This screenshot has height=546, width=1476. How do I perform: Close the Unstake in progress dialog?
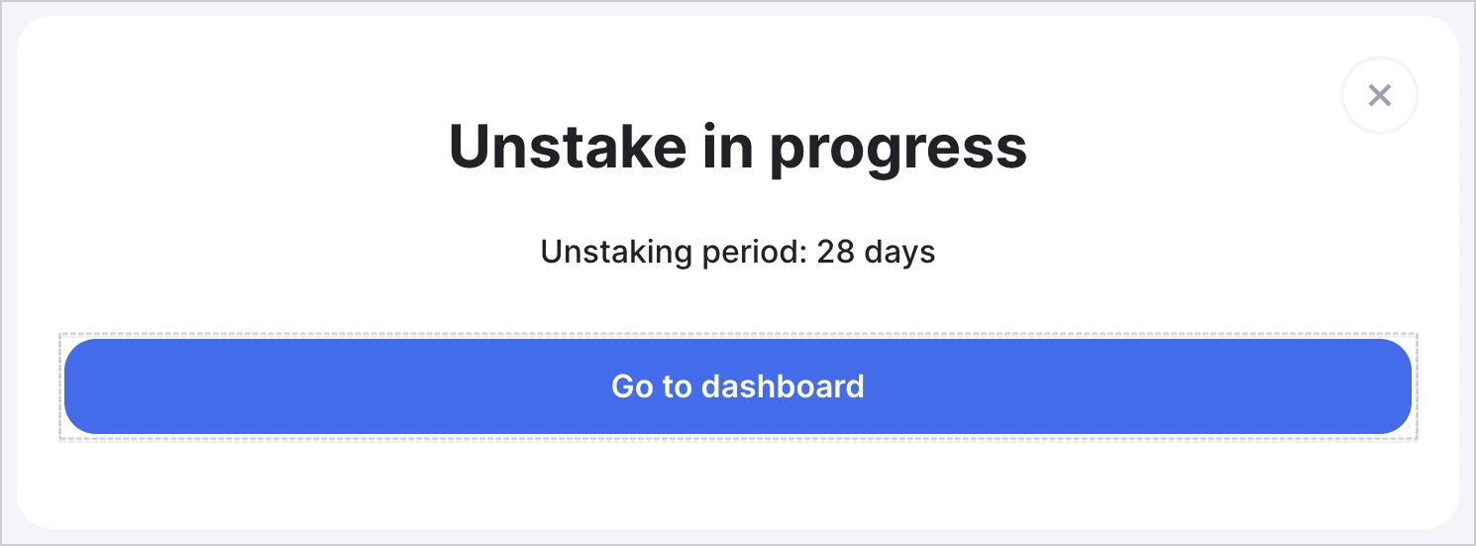click(x=1380, y=96)
